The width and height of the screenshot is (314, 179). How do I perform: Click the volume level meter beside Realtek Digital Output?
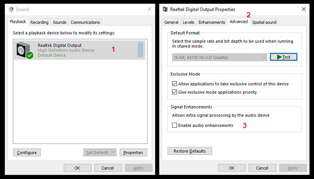[140, 50]
